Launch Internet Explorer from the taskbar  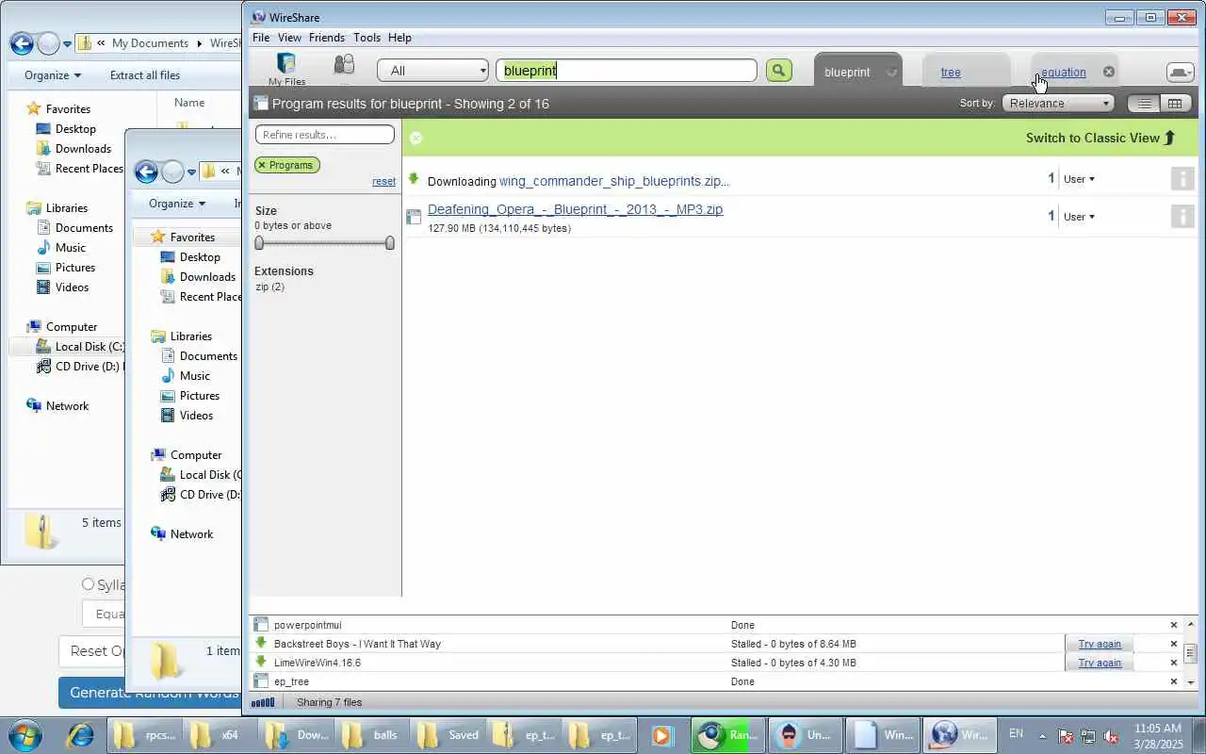point(79,735)
